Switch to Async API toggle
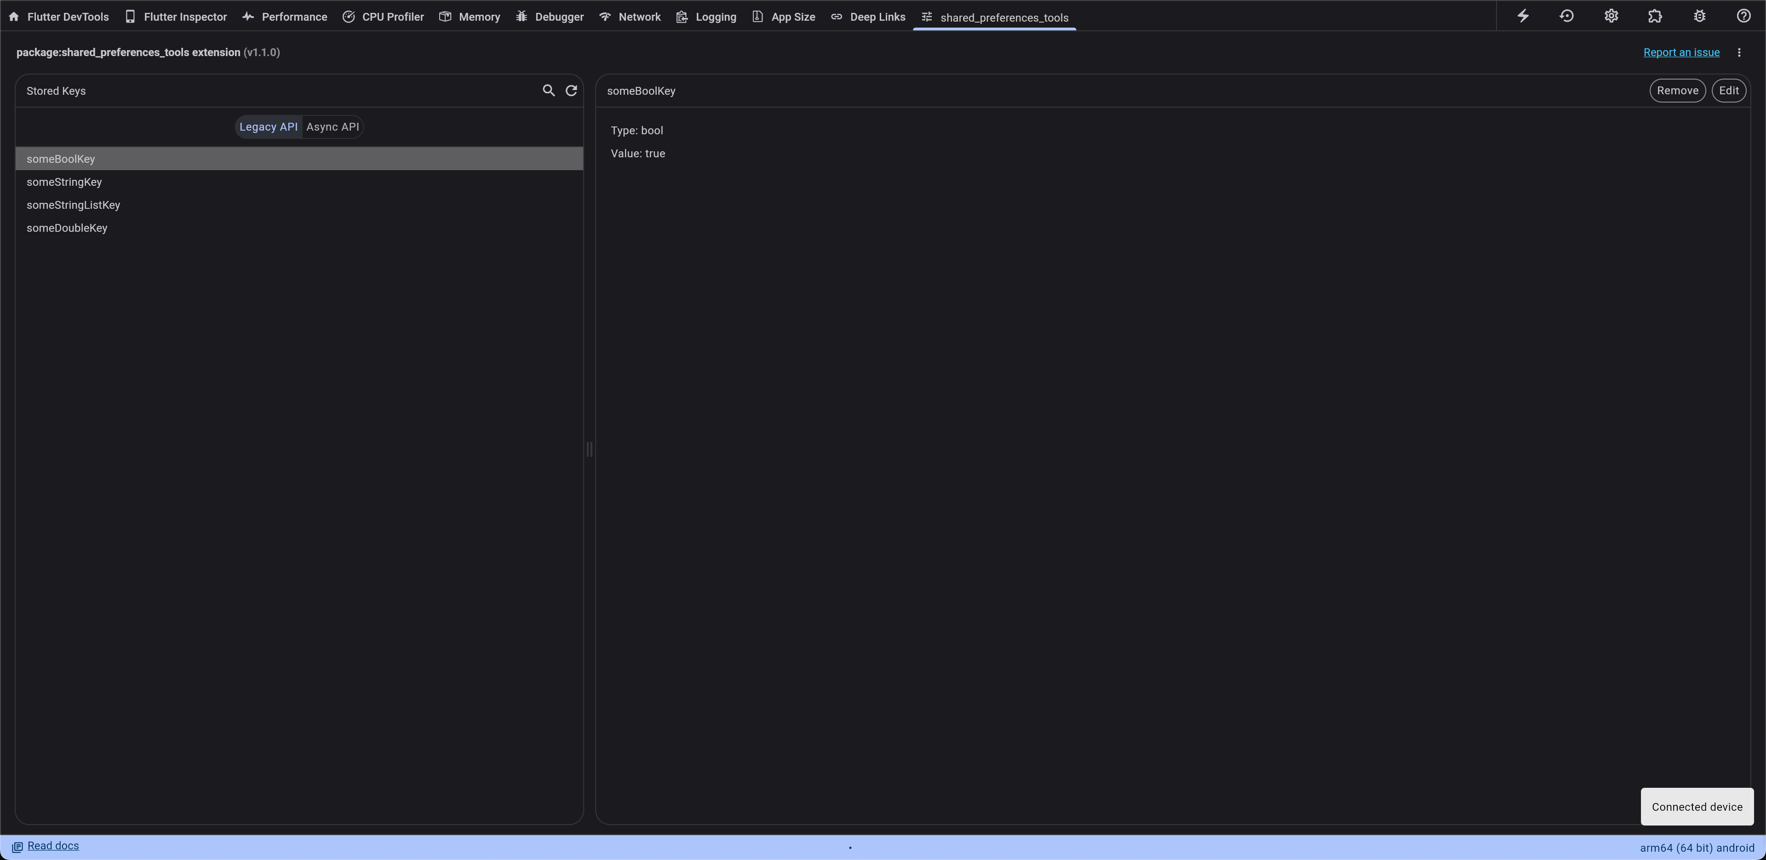The height and width of the screenshot is (860, 1766). point(333,127)
